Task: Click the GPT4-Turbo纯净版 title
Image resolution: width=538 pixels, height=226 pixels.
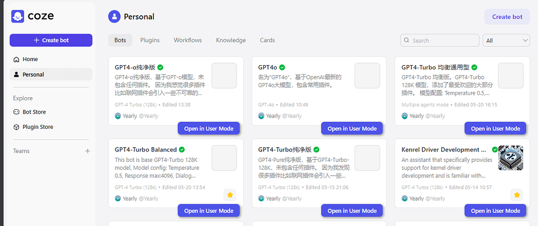Action: coord(285,150)
